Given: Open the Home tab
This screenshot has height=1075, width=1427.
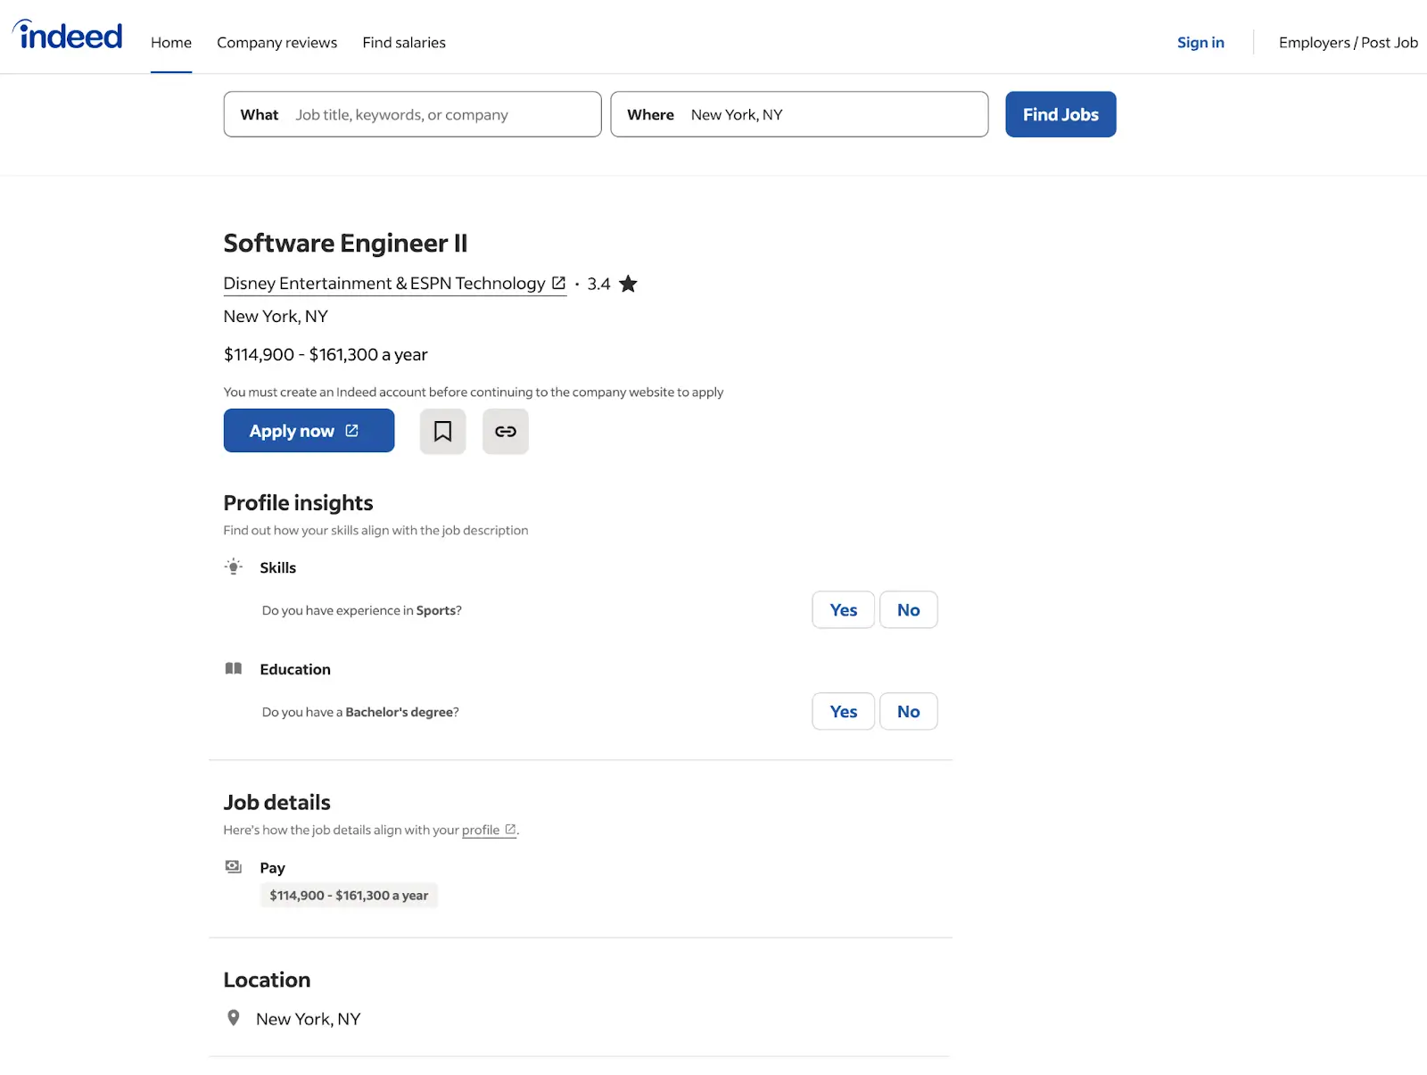Looking at the screenshot, I should pyautogui.click(x=171, y=43).
